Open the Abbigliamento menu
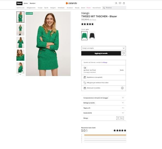The width and height of the screenshot is (162, 149). coord(31,8)
